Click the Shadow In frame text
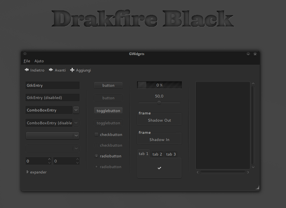The width and height of the screenshot is (286, 208). pyautogui.click(x=159, y=139)
